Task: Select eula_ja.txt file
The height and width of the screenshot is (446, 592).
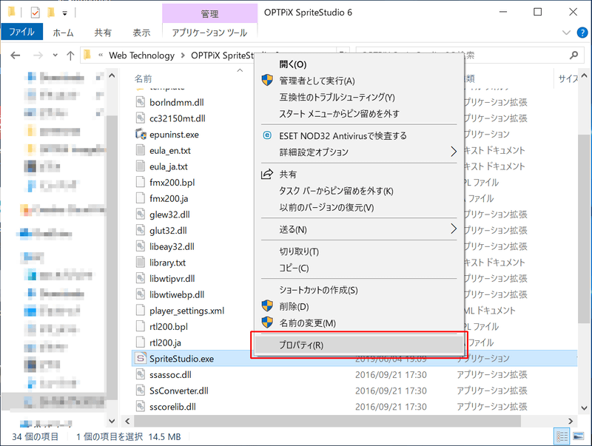Action: [169, 166]
